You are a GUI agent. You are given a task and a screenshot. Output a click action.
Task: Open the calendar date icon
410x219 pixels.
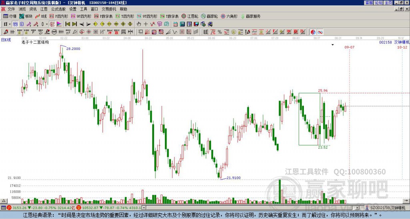[175, 24]
